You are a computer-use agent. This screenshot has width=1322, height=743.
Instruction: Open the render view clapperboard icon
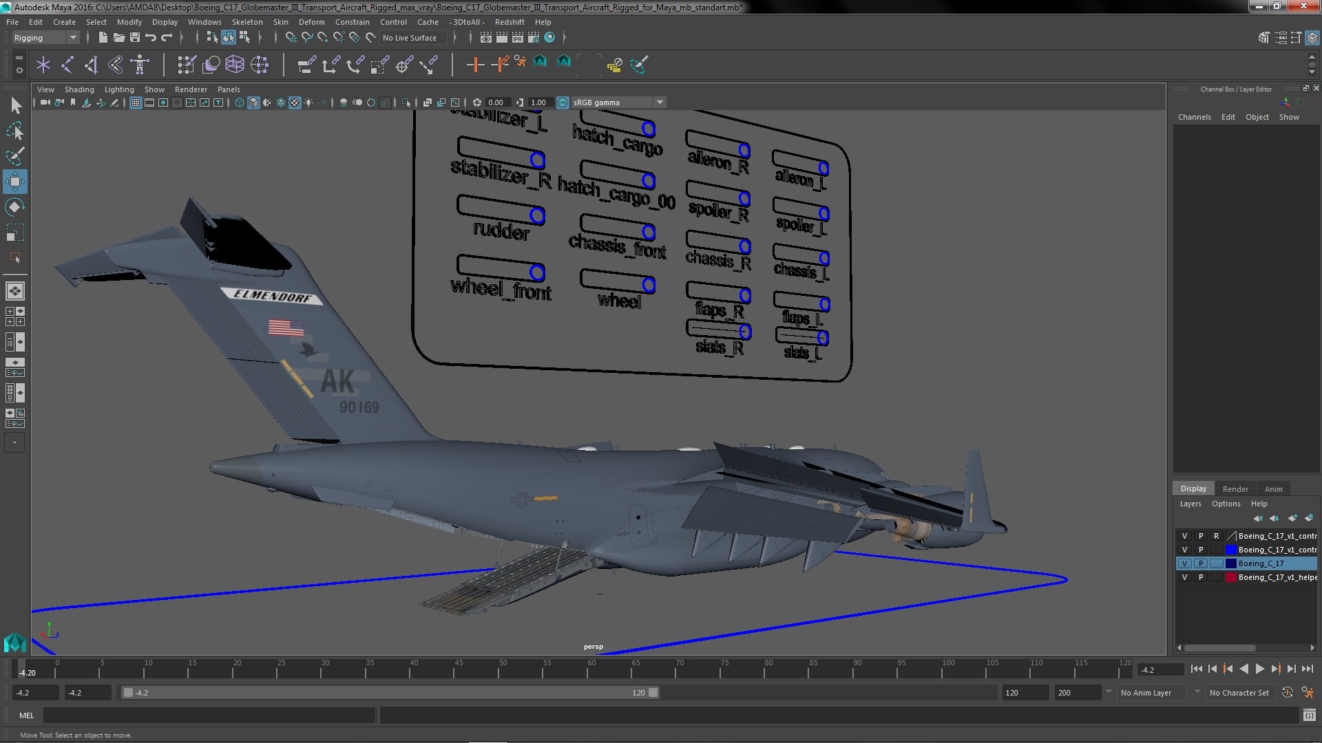(486, 37)
